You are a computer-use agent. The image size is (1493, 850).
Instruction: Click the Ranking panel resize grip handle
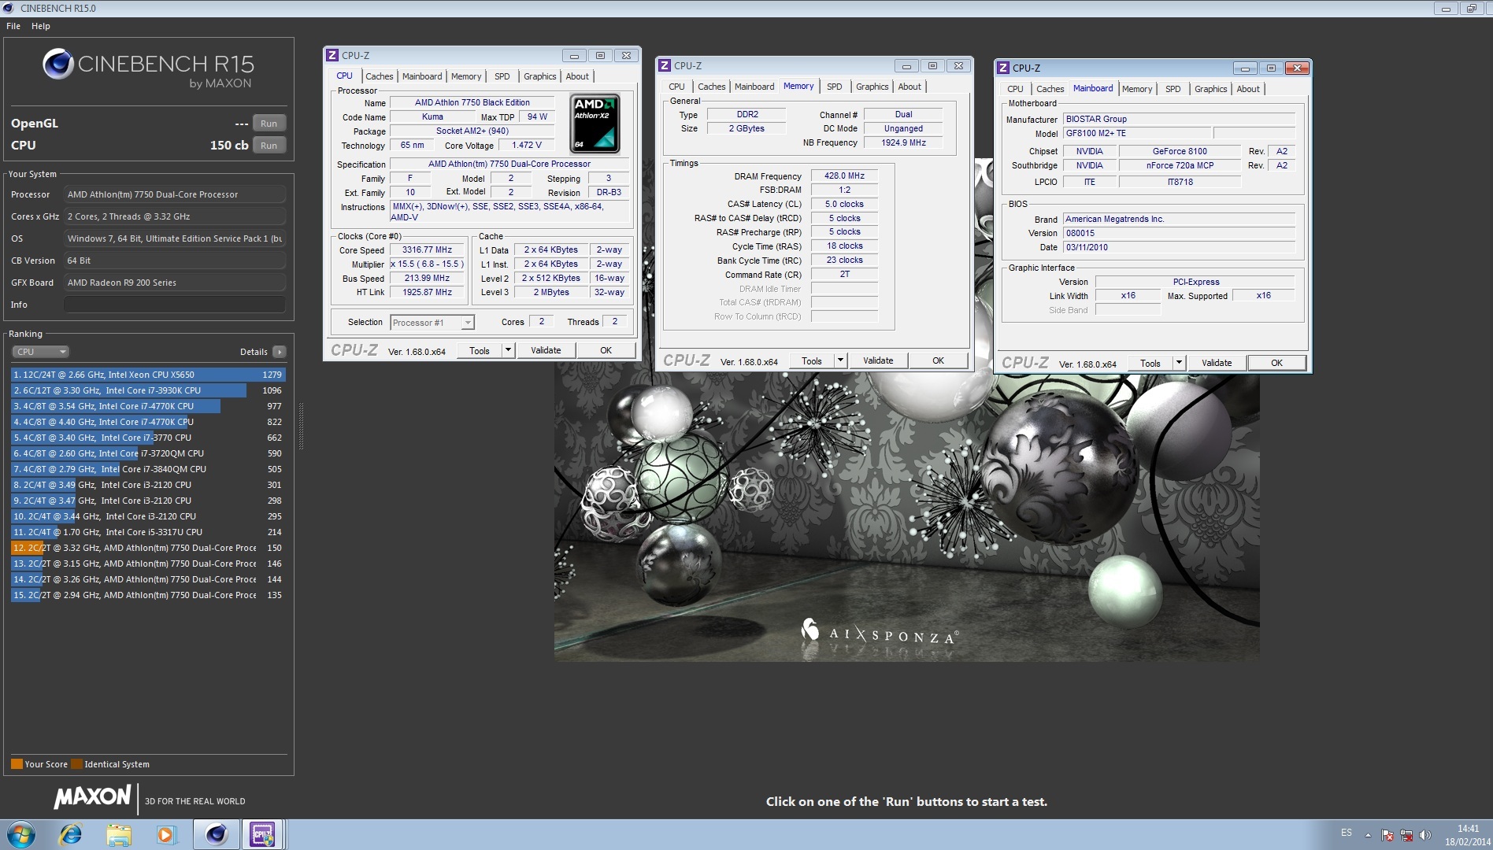coord(301,425)
